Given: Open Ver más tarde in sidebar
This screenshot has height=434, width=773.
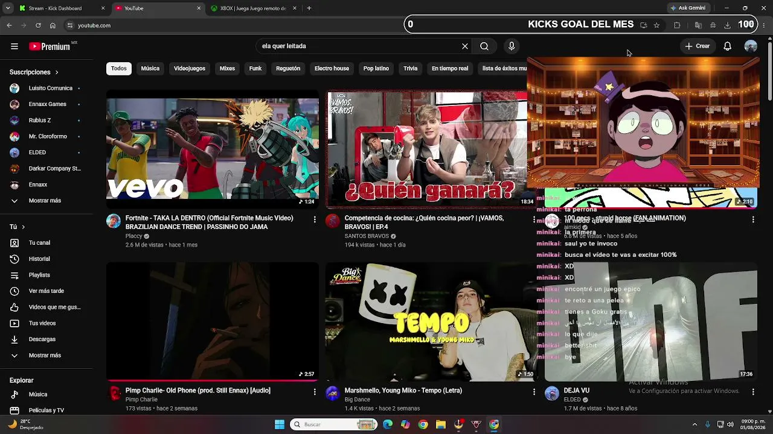Looking at the screenshot, I should 46,291.
